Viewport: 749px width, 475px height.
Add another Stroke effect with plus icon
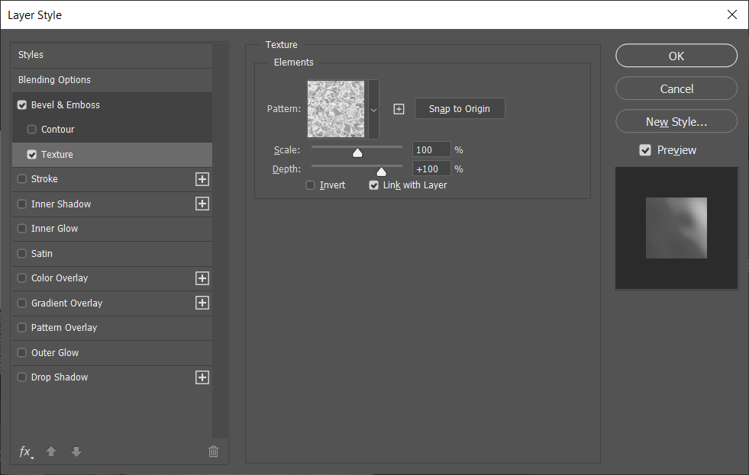[x=202, y=179]
